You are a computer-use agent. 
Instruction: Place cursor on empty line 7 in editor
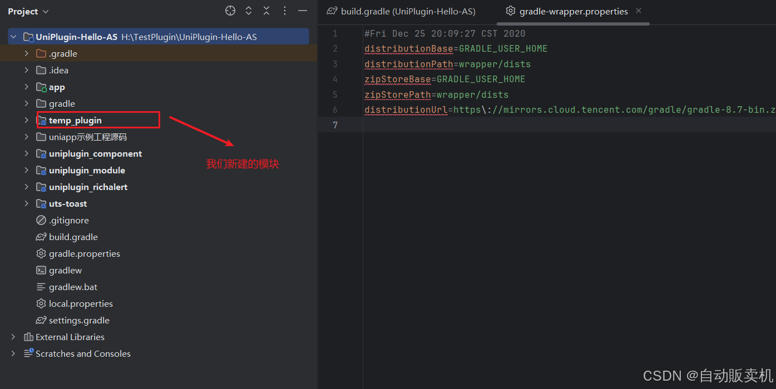point(570,125)
